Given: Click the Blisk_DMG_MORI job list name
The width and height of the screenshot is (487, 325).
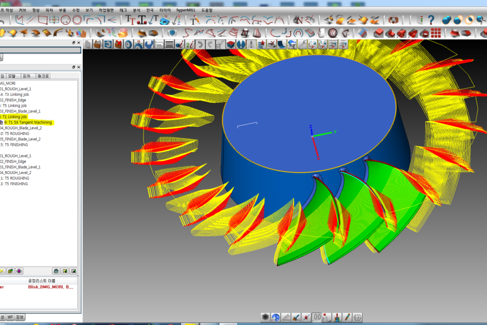Looking at the screenshot, I should pos(51,287).
